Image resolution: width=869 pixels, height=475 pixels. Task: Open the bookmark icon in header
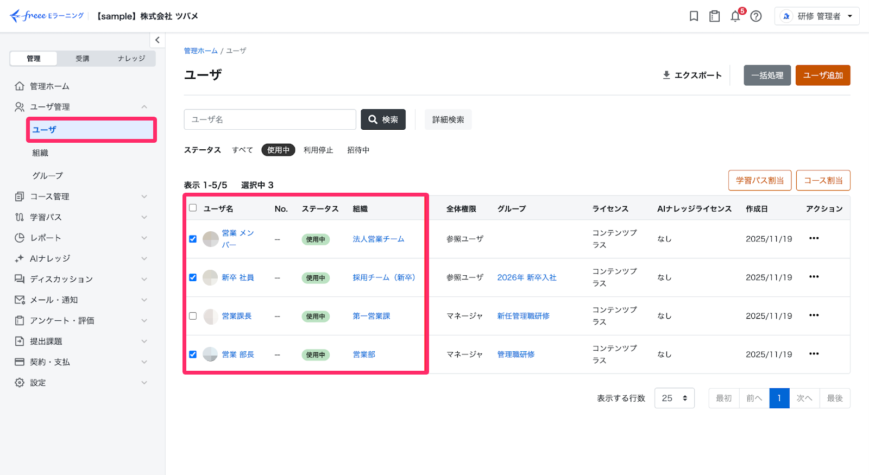coord(694,16)
